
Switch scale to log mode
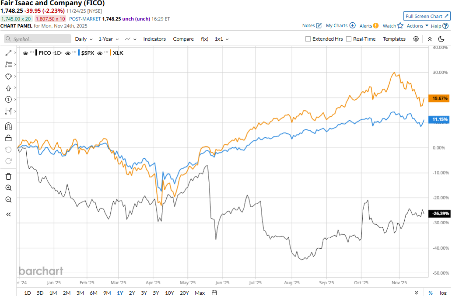pyautogui.click(x=443, y=293)
